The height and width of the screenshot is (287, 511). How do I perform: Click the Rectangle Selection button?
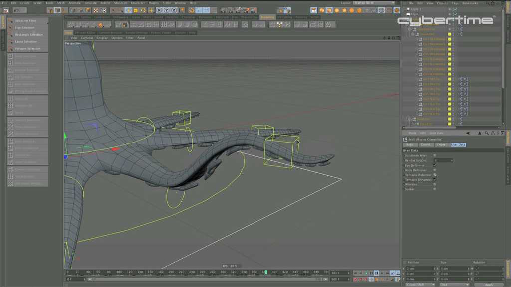(x=28, y=35)
